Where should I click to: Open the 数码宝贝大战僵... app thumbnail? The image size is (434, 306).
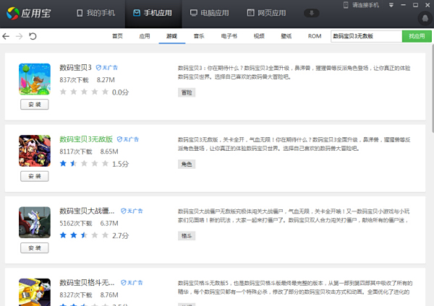35,222
